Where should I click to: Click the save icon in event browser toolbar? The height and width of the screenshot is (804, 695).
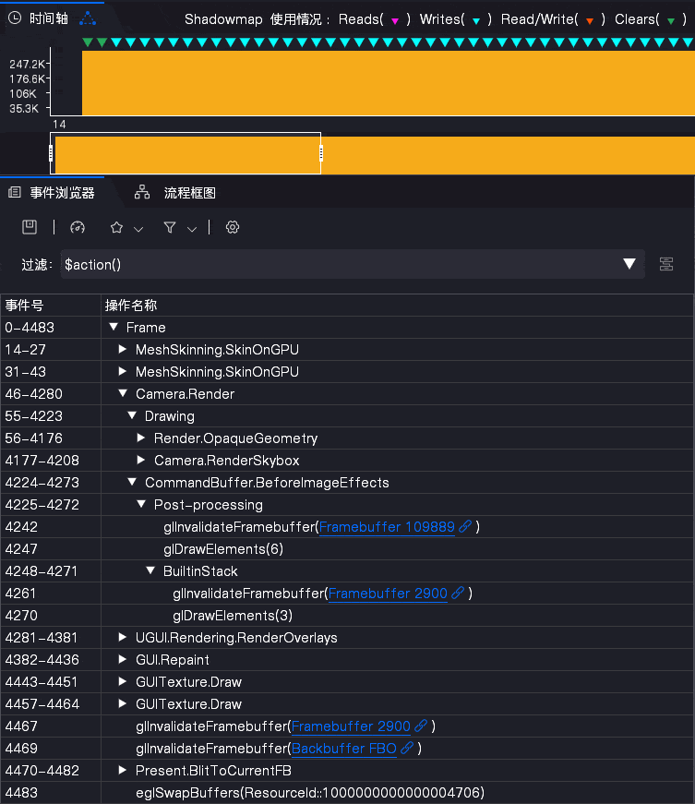[30, 227]
